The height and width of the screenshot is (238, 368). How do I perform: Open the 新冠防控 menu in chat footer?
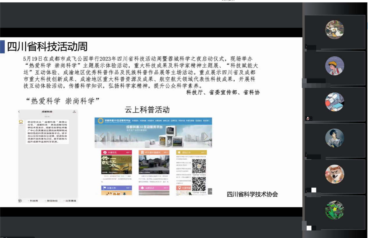click(52, 201)
